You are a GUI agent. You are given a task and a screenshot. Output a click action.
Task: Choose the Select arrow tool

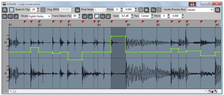(5, 16)
